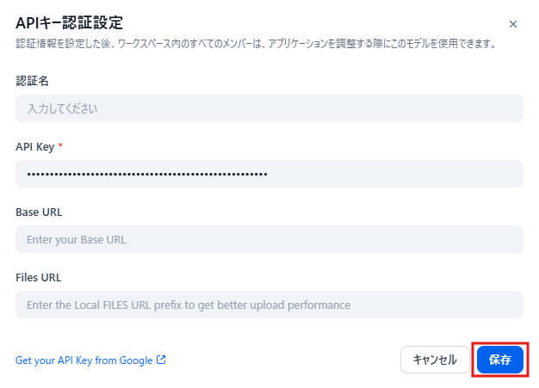Select the Base URL input field
The height and width of the screenshot is (388, 539).
[x=269, y=239]
